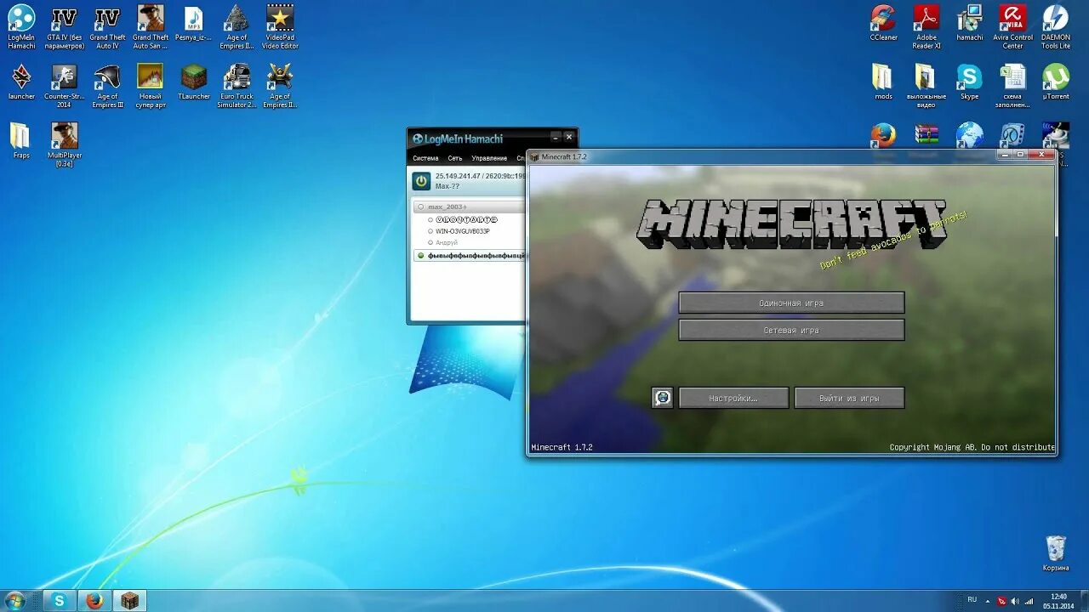
Task: Open the volume control in the system tray
Action: tap(1015, 601)
